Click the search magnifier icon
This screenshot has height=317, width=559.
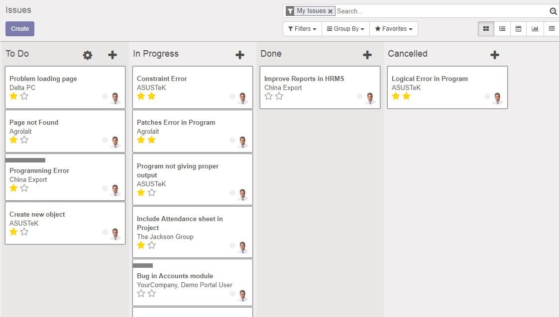[x=553, y=11]
